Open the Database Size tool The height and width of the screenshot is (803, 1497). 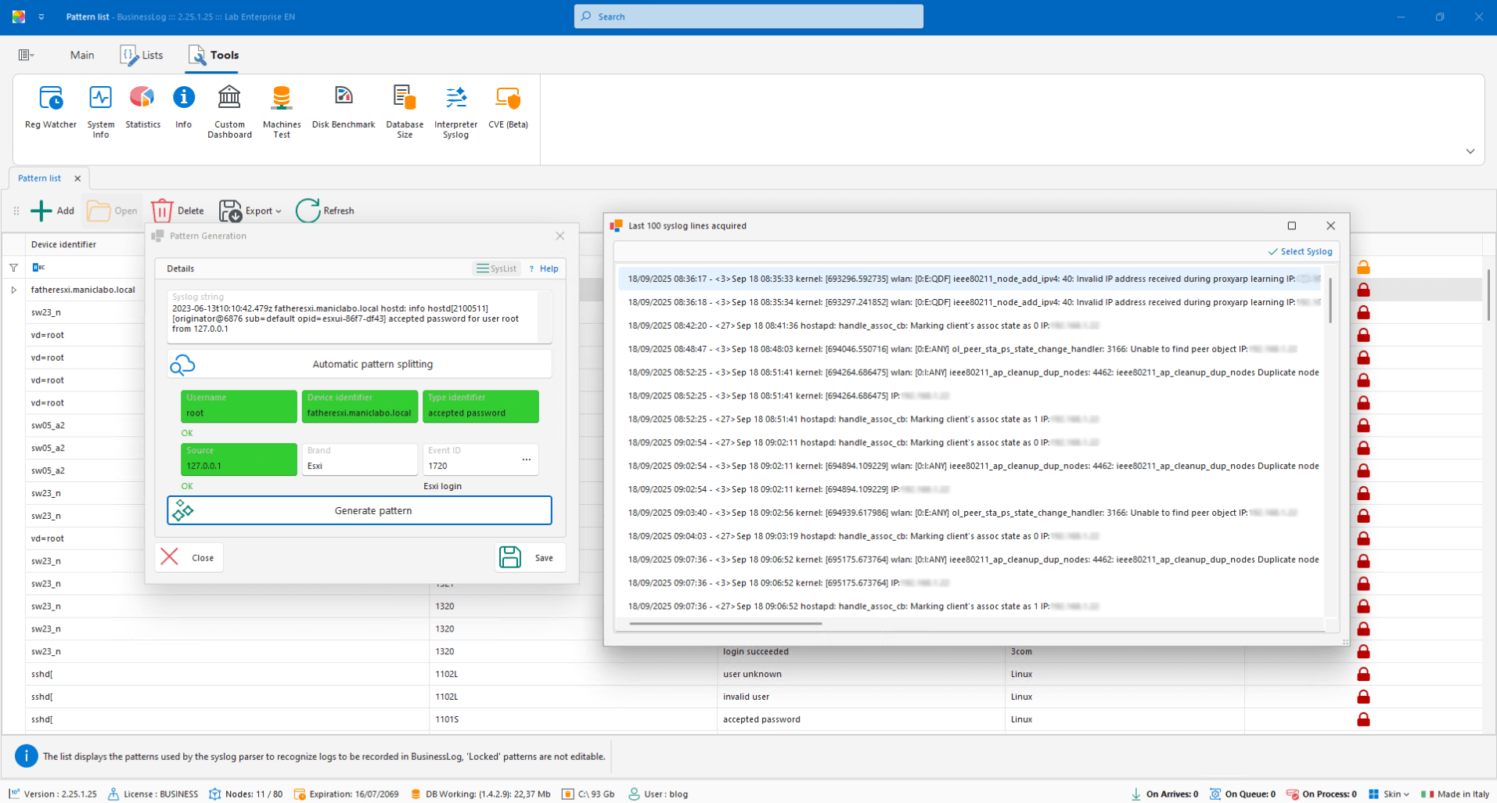coord(405,111)
